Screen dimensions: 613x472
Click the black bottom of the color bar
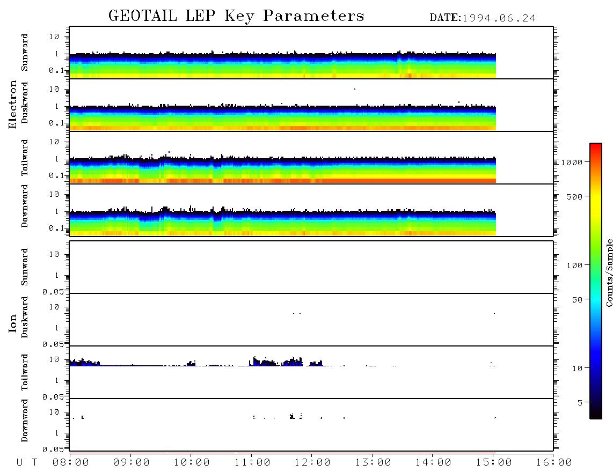[595, 414]
